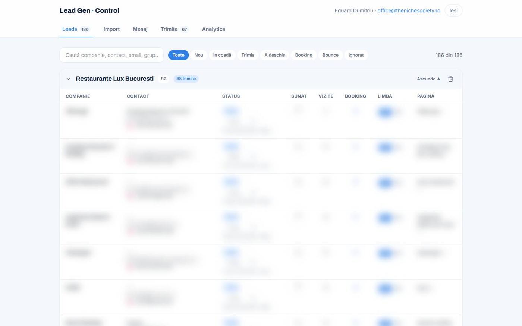522x326 pixels.
Task: Delete the Restaurante Lux Bucuresti group
Action: click(450, 79)
